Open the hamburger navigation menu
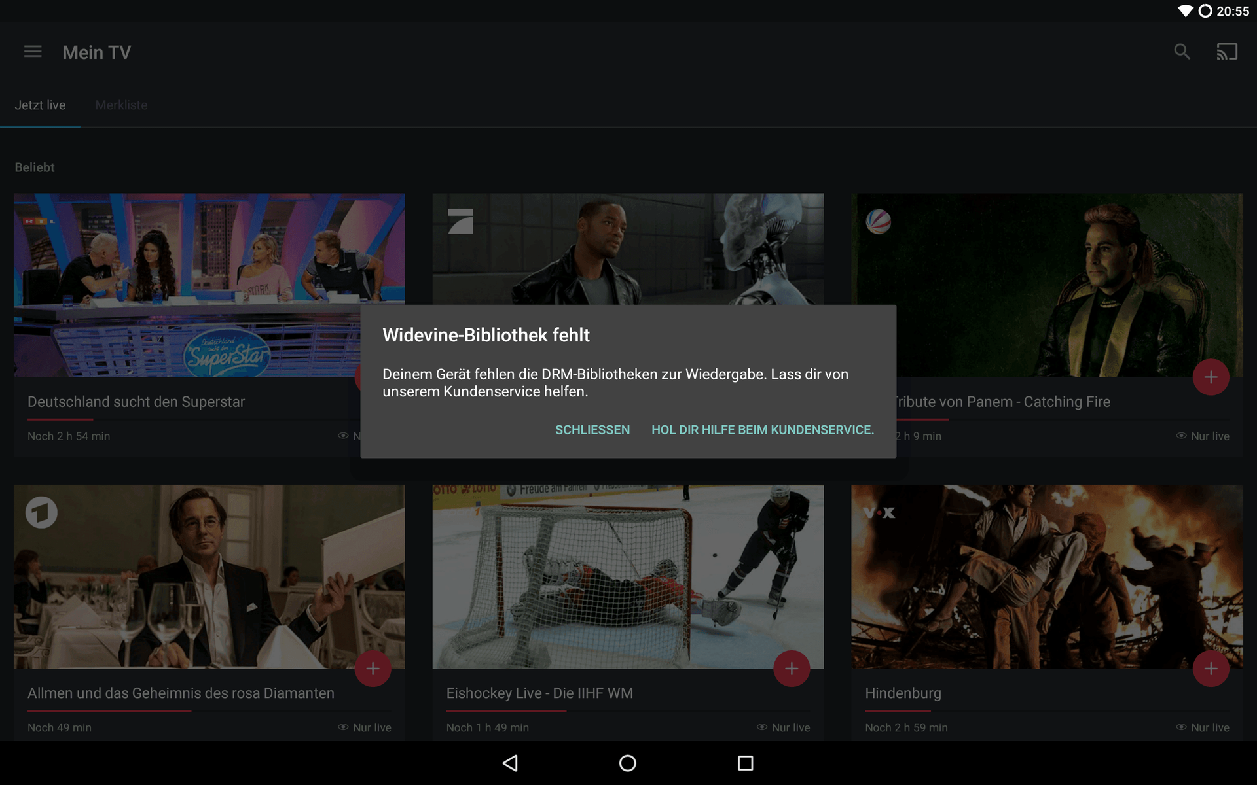Image resolution: width=1257 pixels, height=785 pixels. pyautogui.click(x=33, y=52)
